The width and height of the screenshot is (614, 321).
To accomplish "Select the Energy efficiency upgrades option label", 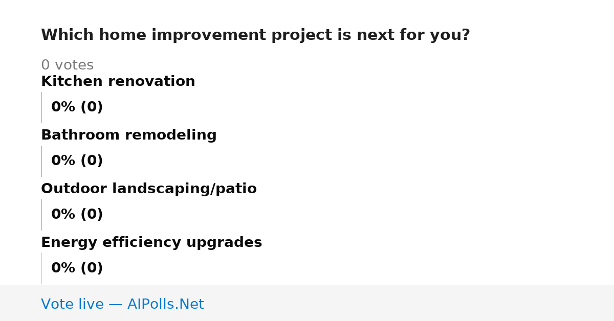I will (151, 242).
